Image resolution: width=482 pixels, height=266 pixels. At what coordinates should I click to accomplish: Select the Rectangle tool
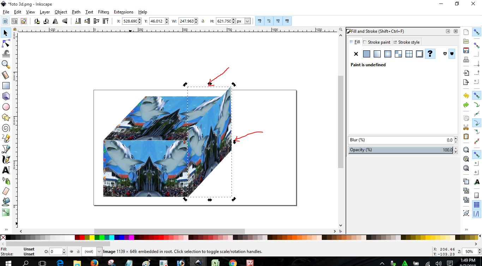pyautogui.click(x=6, y=86)
